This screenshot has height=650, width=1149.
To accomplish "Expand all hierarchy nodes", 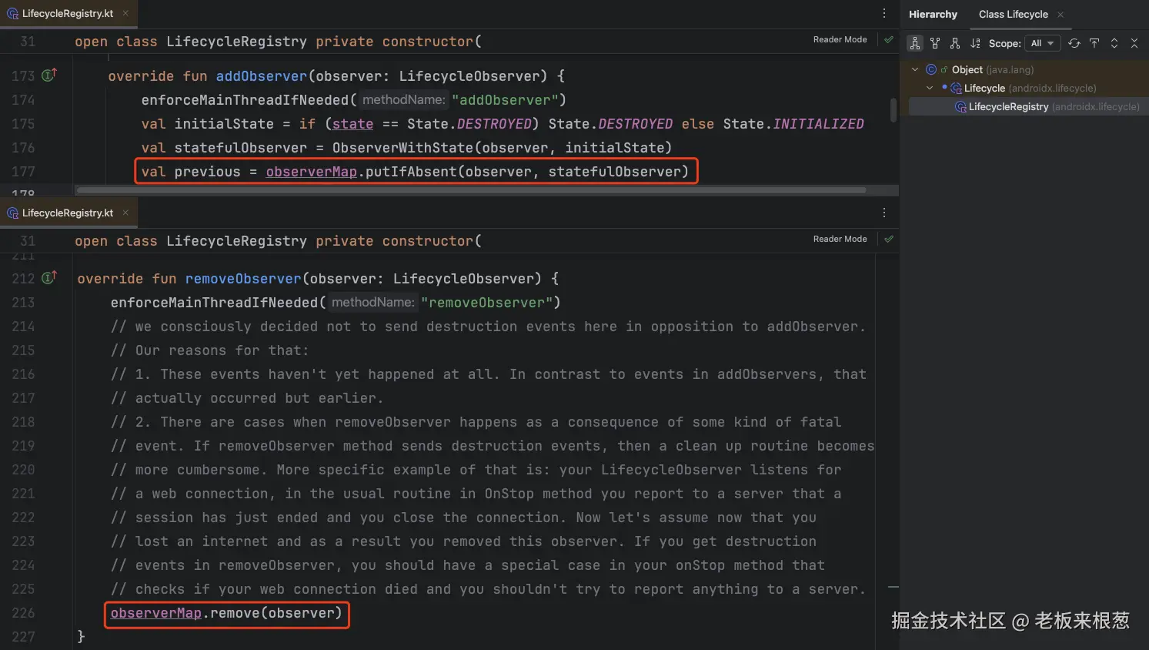I will [x=1114, y=43].
